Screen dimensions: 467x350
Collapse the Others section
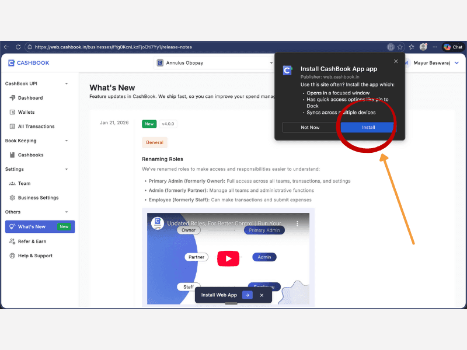pyautogui.click(x=67, y=212)
